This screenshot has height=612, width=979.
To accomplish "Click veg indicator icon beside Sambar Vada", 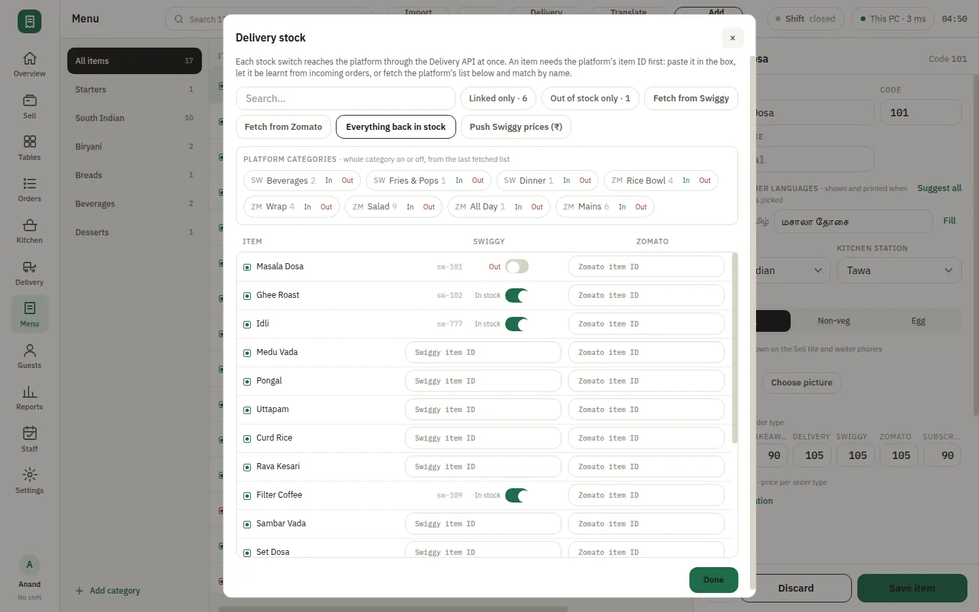I will 247,524.
